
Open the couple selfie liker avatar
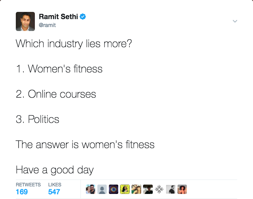[x=91, y=189]
